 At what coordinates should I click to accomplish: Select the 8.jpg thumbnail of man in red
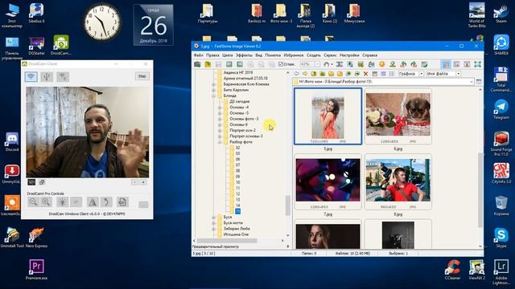click(398, 182)
